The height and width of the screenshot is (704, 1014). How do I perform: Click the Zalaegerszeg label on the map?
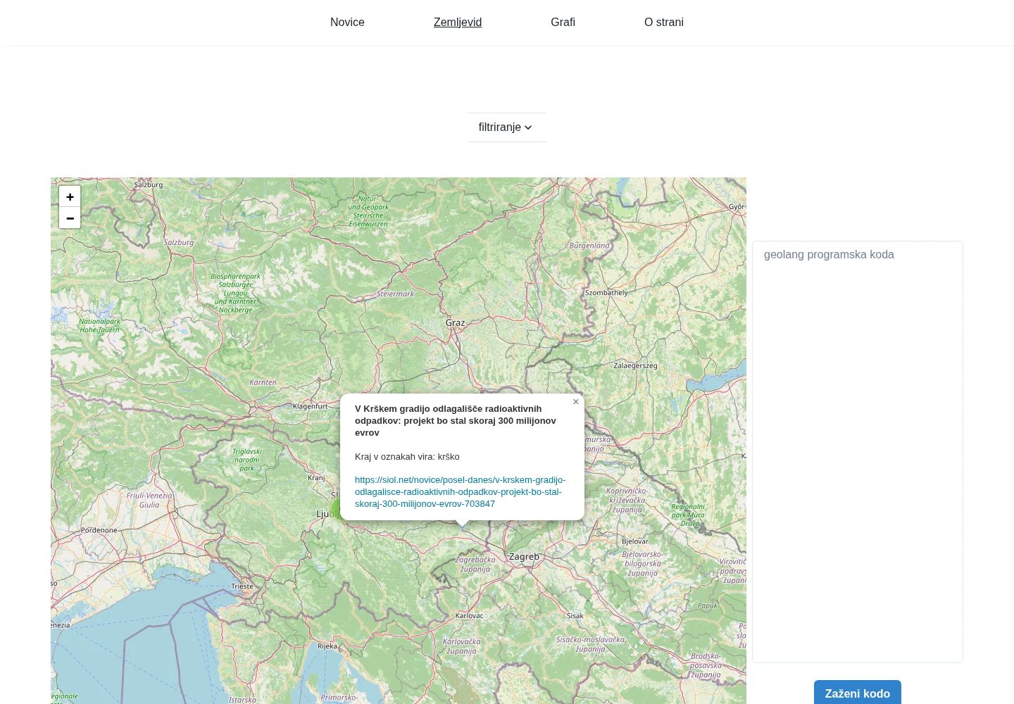pos(635,365)
